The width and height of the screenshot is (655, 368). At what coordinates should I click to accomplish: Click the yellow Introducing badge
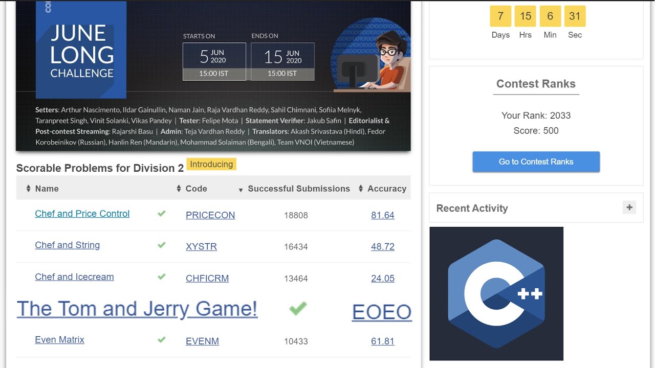[211, 164]
